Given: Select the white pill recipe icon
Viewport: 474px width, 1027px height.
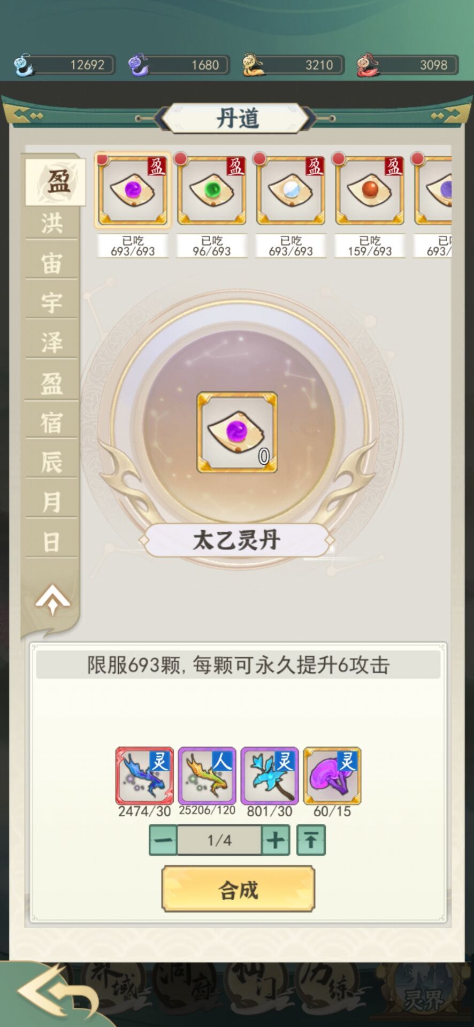Looking at the screenshot, I should pos(290,190).
